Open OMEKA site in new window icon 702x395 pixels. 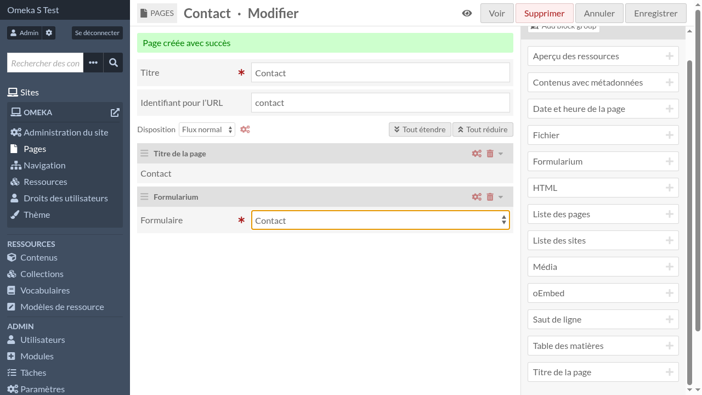point(115,112)
